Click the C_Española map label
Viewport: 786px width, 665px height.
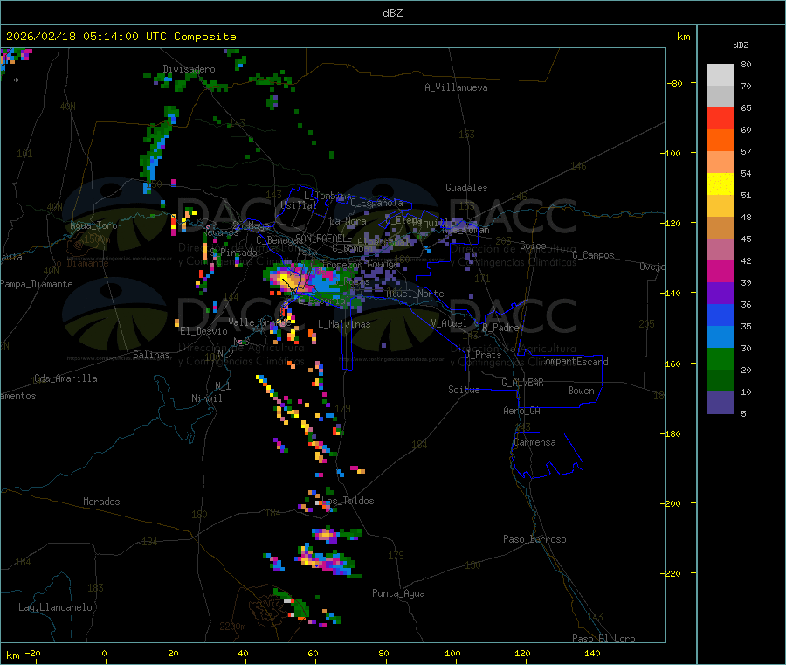pyautogui.click(x=377, y=203)
